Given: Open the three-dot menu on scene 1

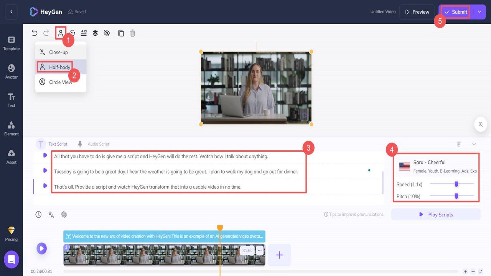Looking at the screenshot, I should tap(260, 250).
